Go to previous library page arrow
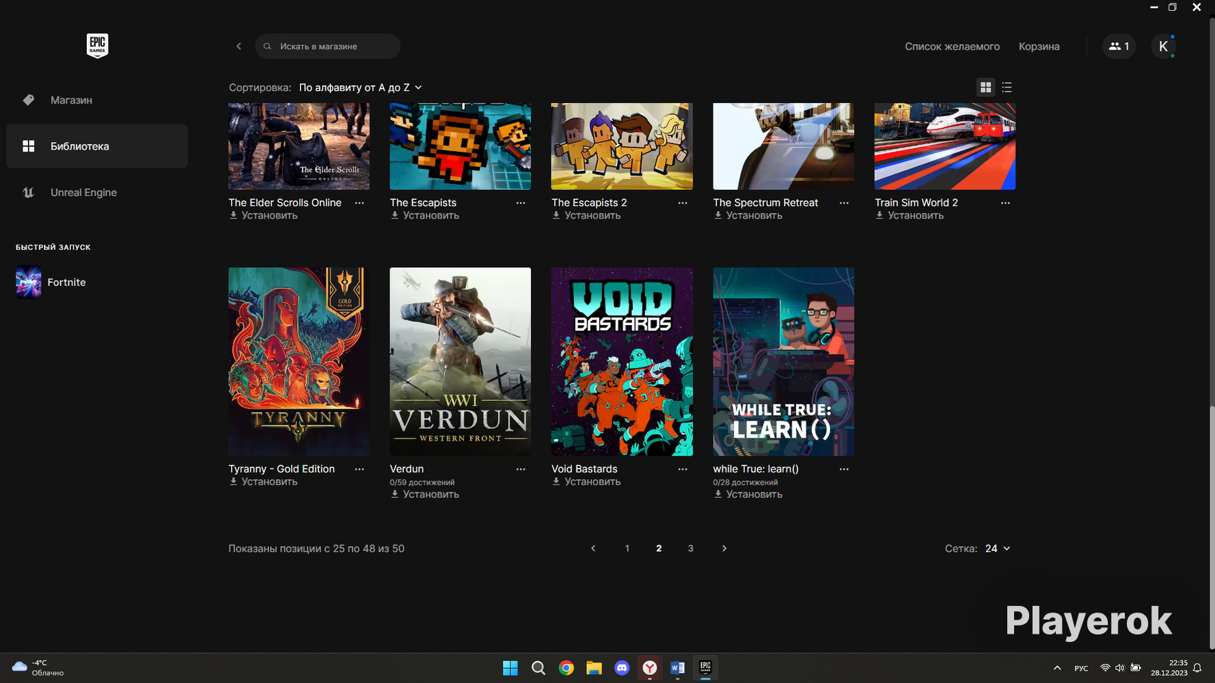The width and height of the screenshot is (1215, 683). pos(593,548)
